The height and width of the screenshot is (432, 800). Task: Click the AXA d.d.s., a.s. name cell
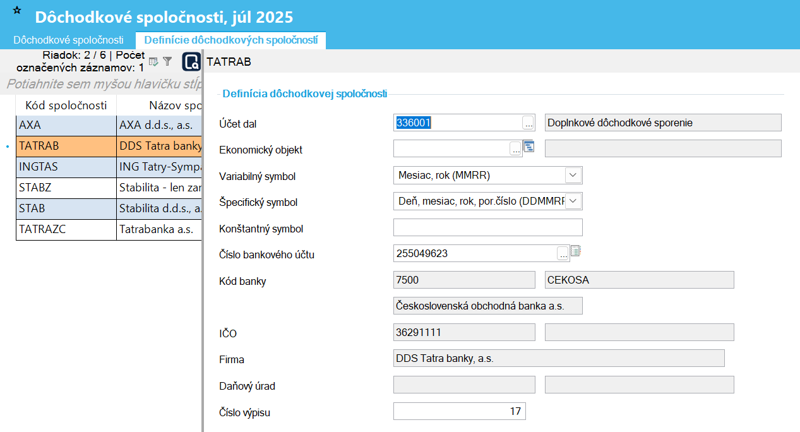point(159,125)
